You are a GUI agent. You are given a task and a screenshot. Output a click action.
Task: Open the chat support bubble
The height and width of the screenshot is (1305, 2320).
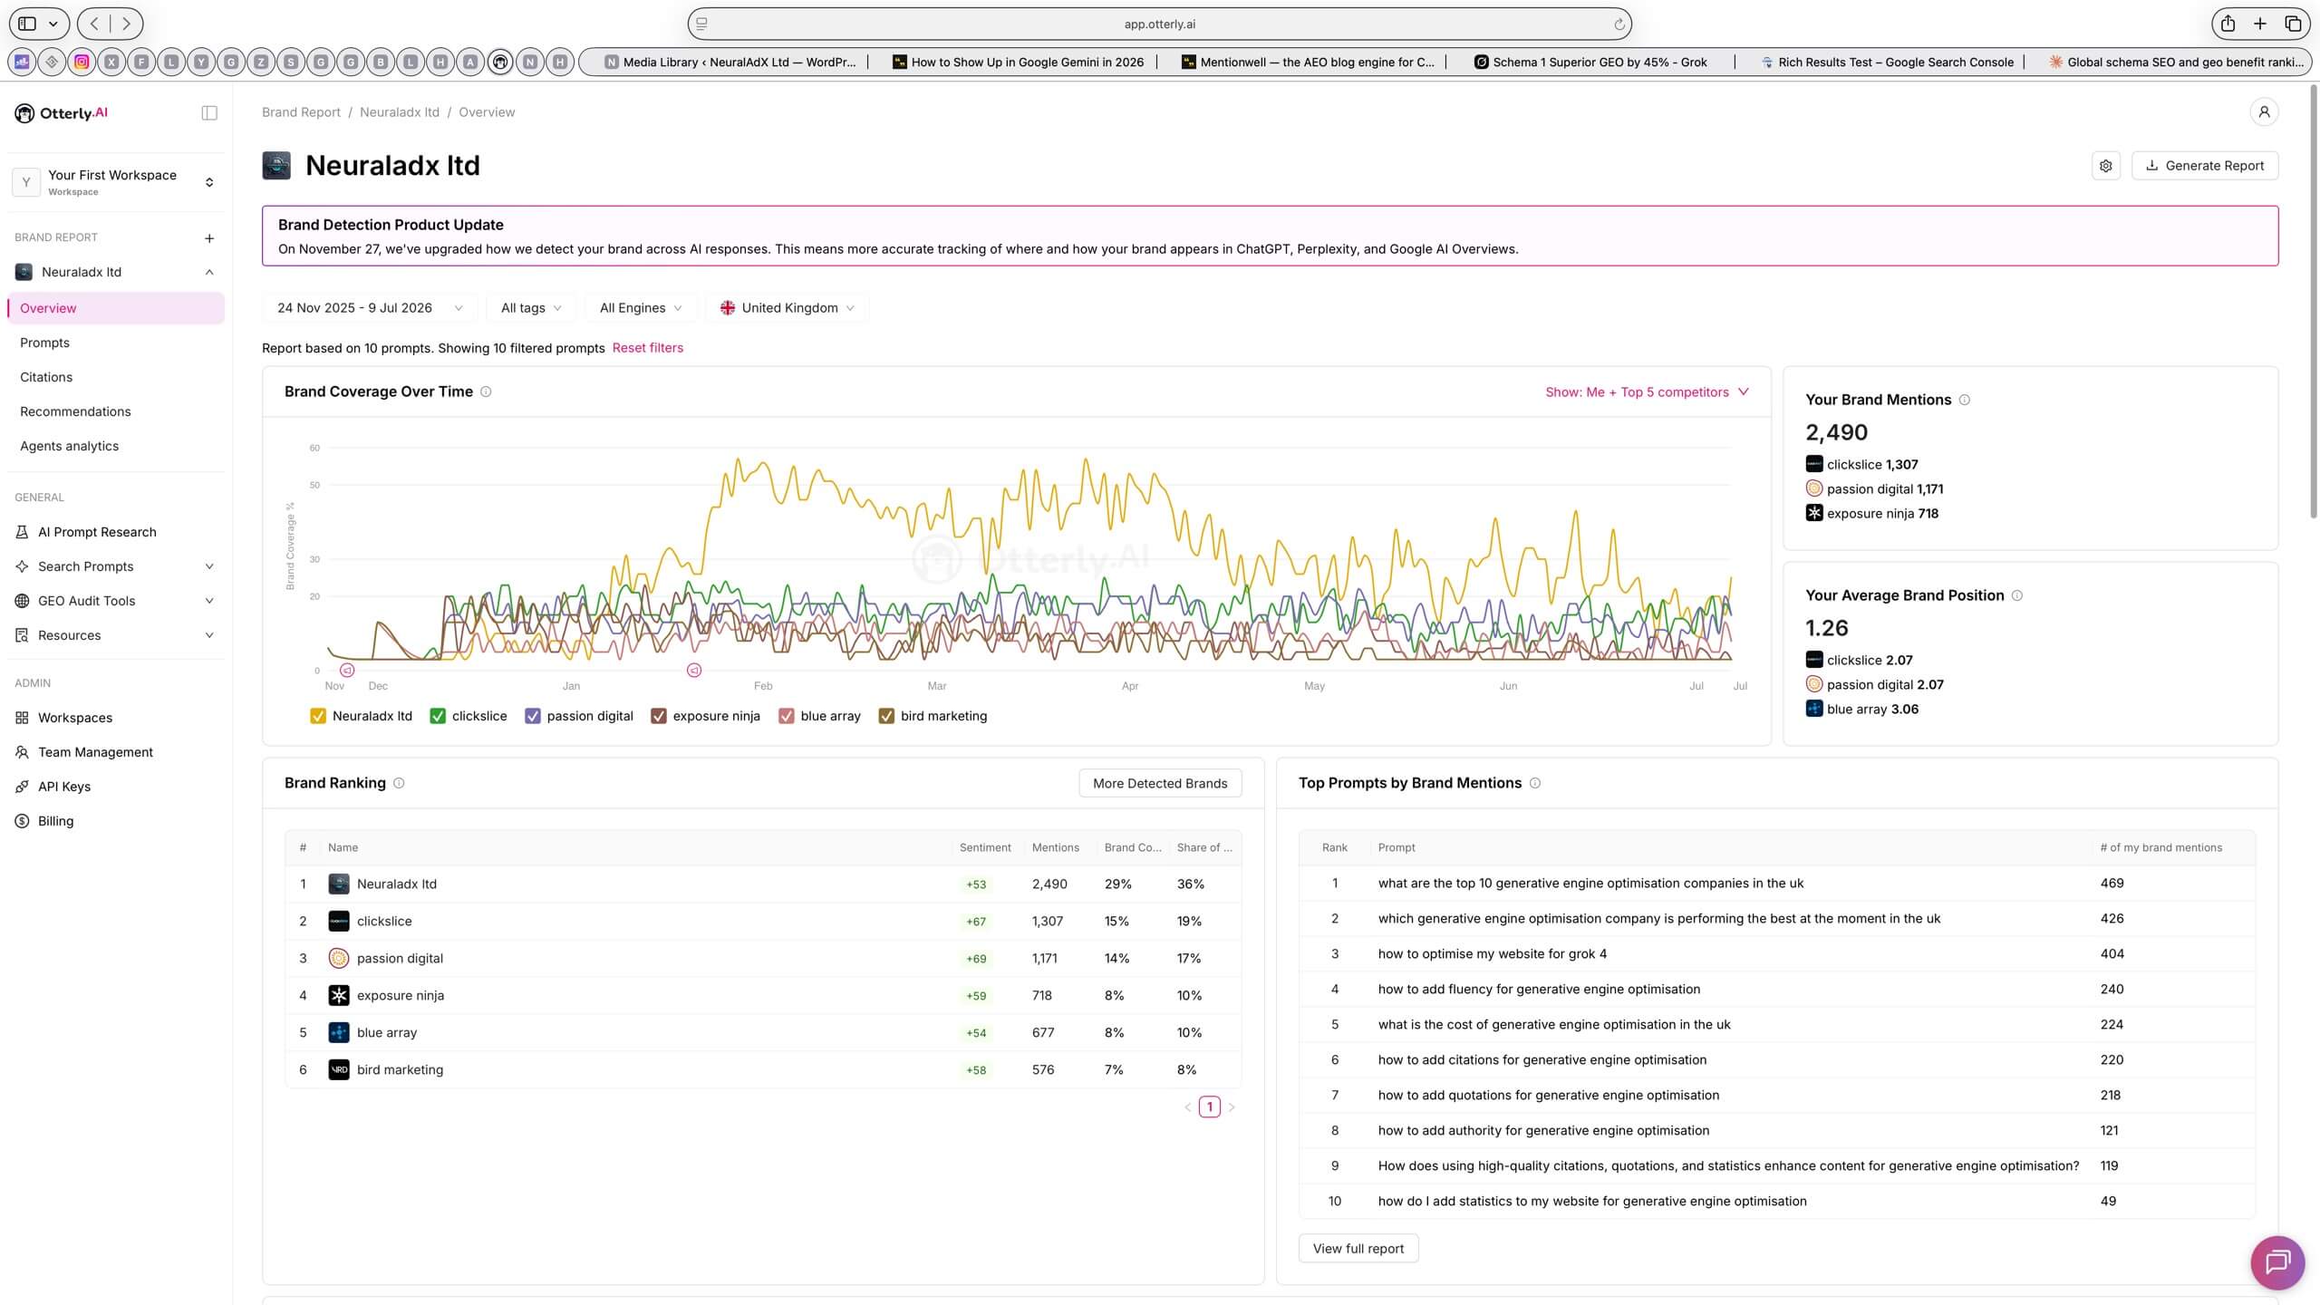(2277, 1262)
